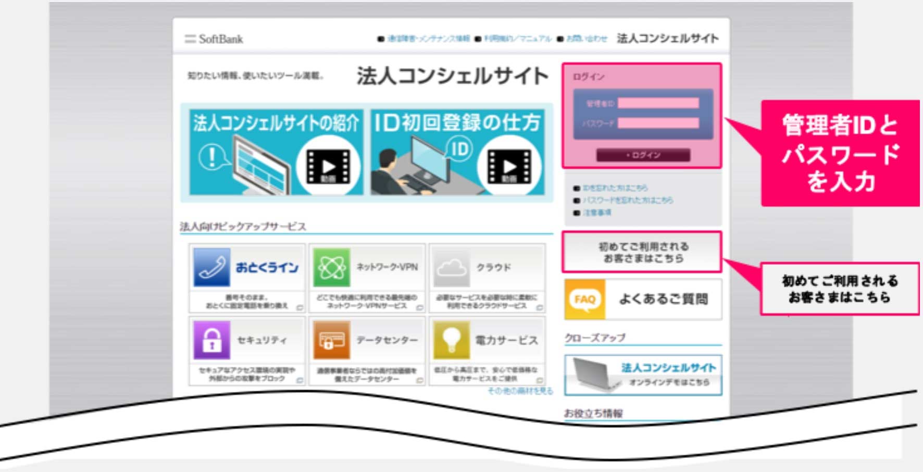Click the FAQ speech bubble icon
Viewport: 923px width, 472px height.
[585, 299]
